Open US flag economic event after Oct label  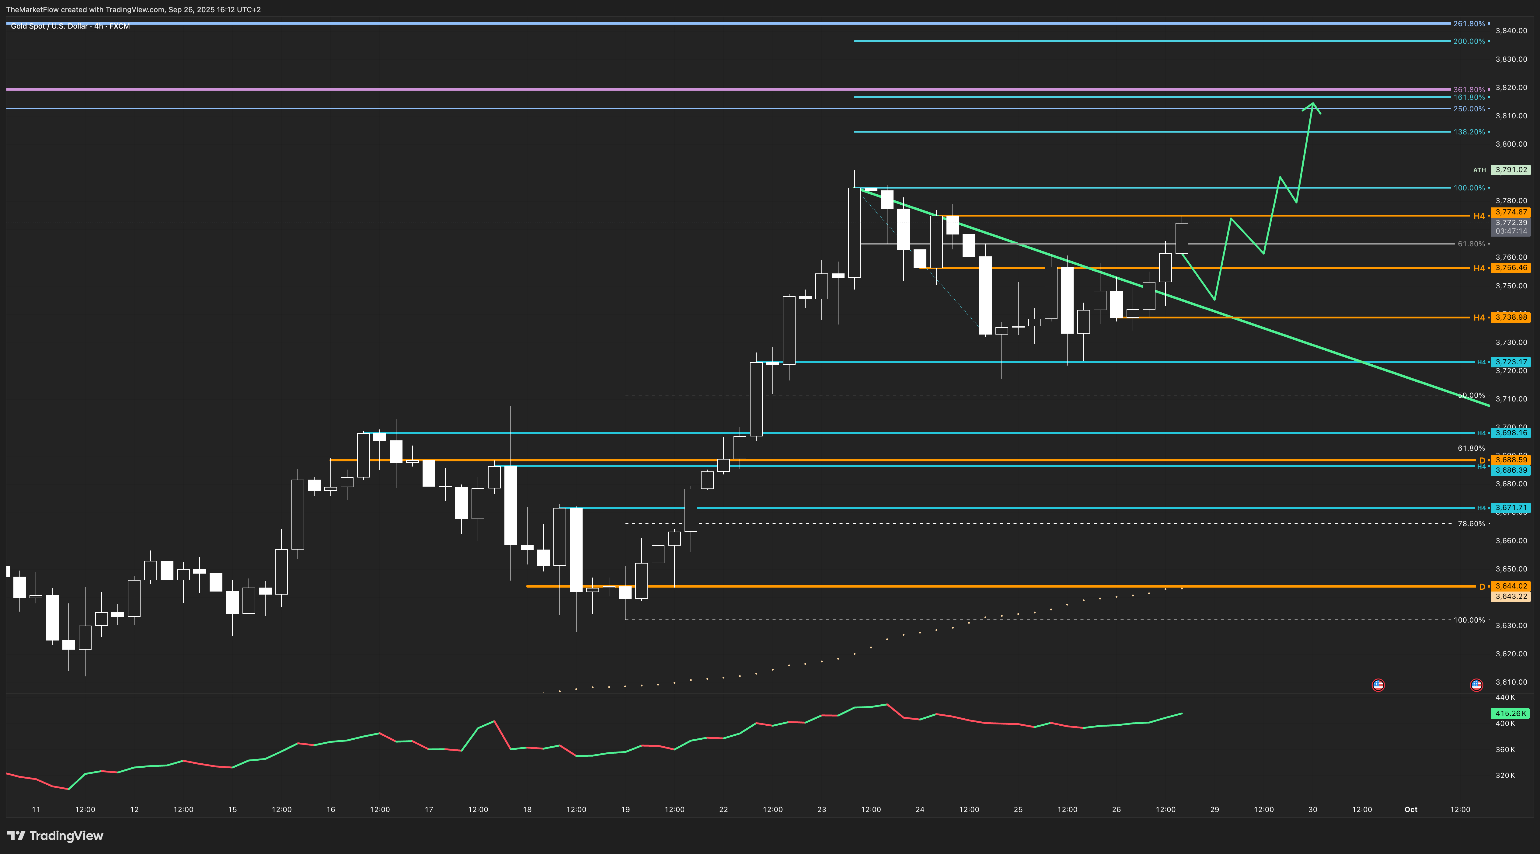click(x=1476, y=685)
